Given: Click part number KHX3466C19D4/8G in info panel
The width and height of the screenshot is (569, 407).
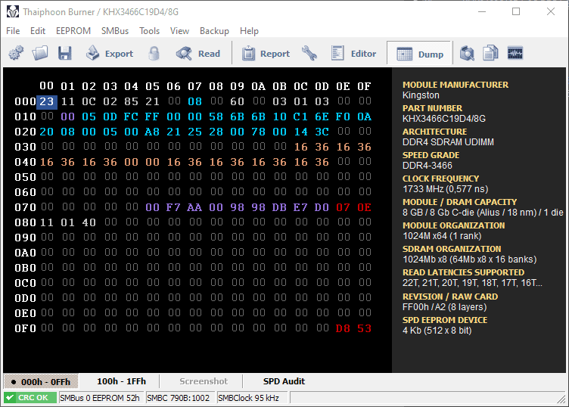Looking at the screenshot, I should click(444, 119).
